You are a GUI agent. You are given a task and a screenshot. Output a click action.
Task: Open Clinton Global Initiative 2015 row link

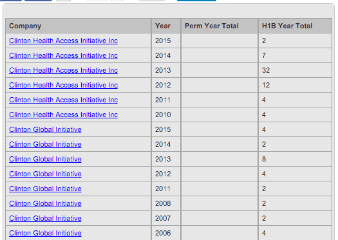(x=45, y=129)
